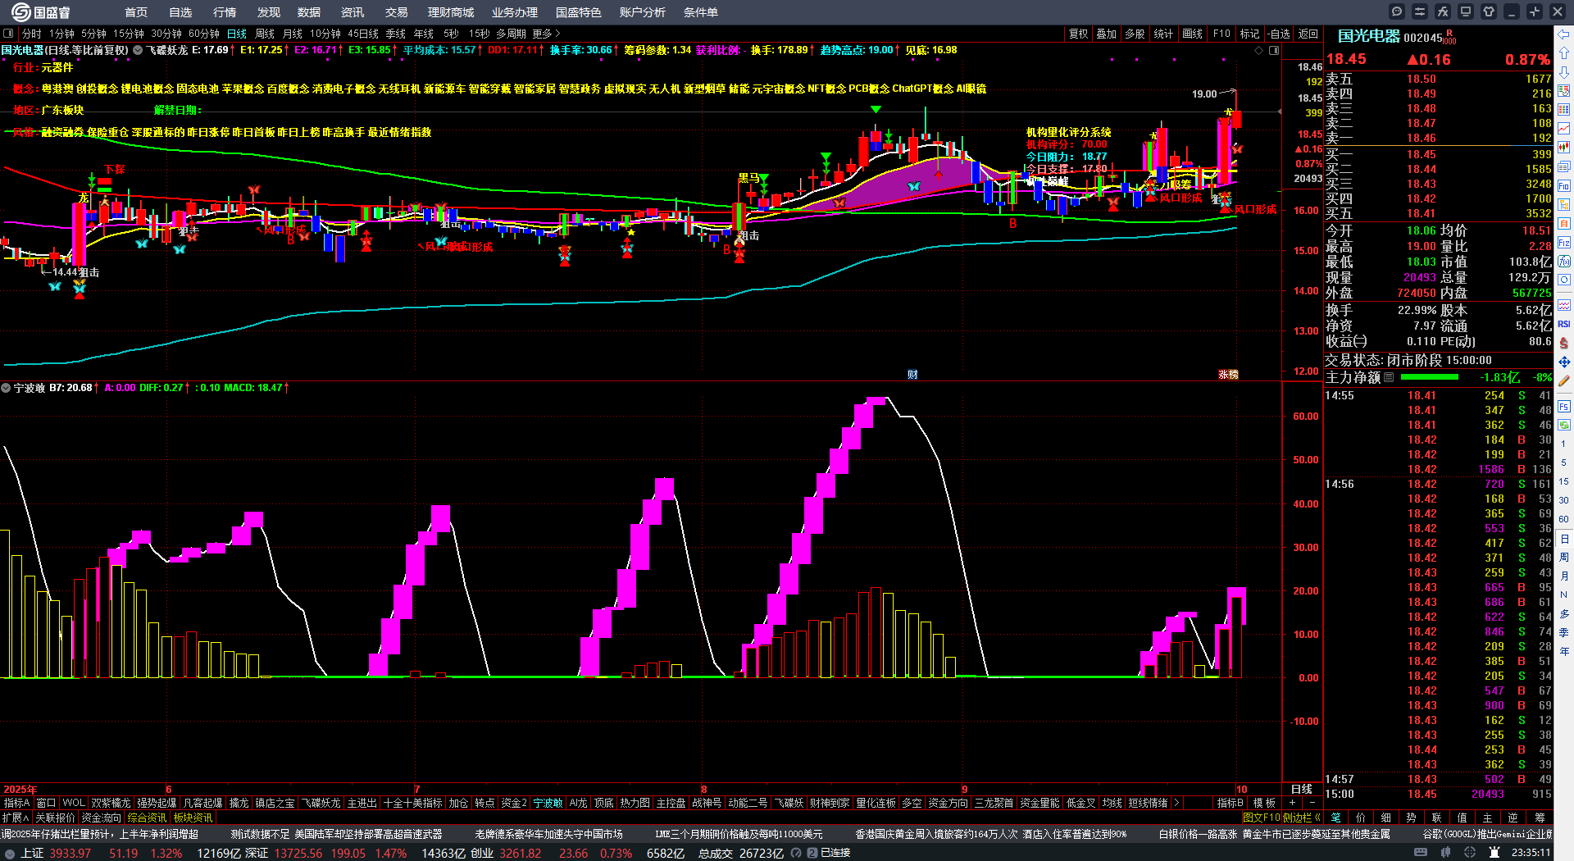Click the F10 button in chart toolbar
The width and height of the screenshot is (1574, 861).
click(1221, 34)
